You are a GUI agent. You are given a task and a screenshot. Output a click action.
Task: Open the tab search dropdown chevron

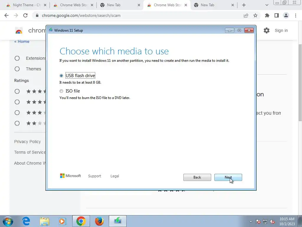[267, 5]
